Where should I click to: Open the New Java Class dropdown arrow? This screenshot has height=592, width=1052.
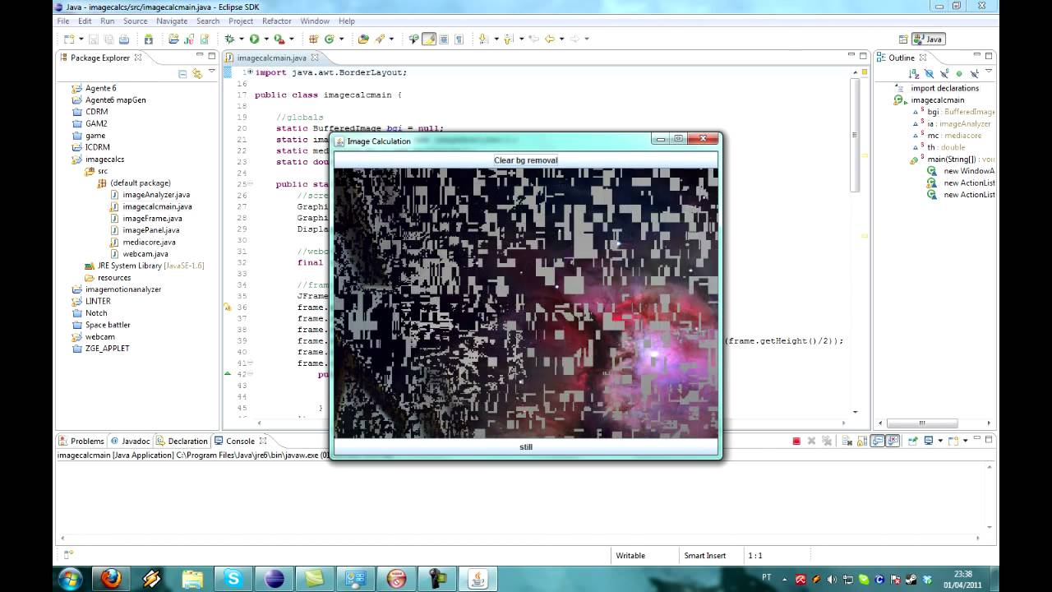341,39
